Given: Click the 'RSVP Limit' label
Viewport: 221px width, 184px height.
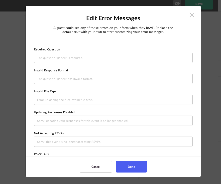Looking at the screenshot, I should (x=42, y=154).
